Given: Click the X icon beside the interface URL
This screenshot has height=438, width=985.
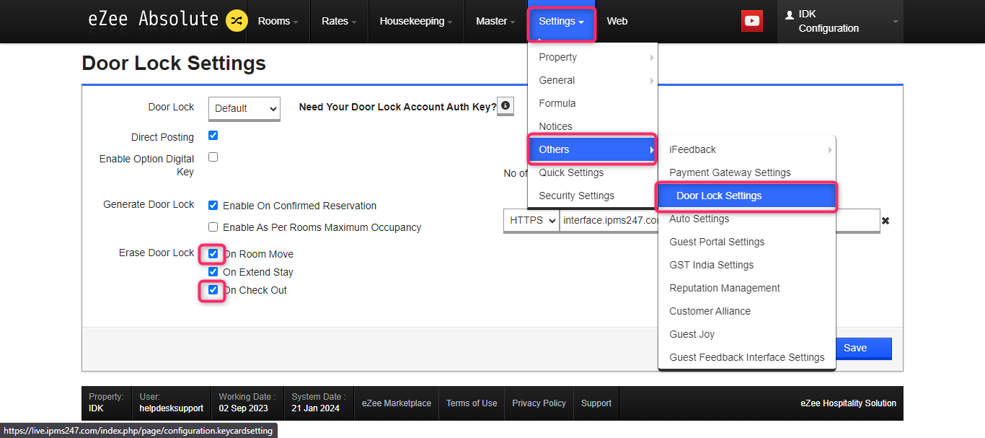Looking at the screenshot, I should [x=885, y=221].
